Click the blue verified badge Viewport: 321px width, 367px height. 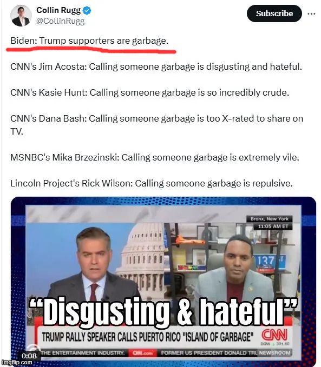(87, 10)
